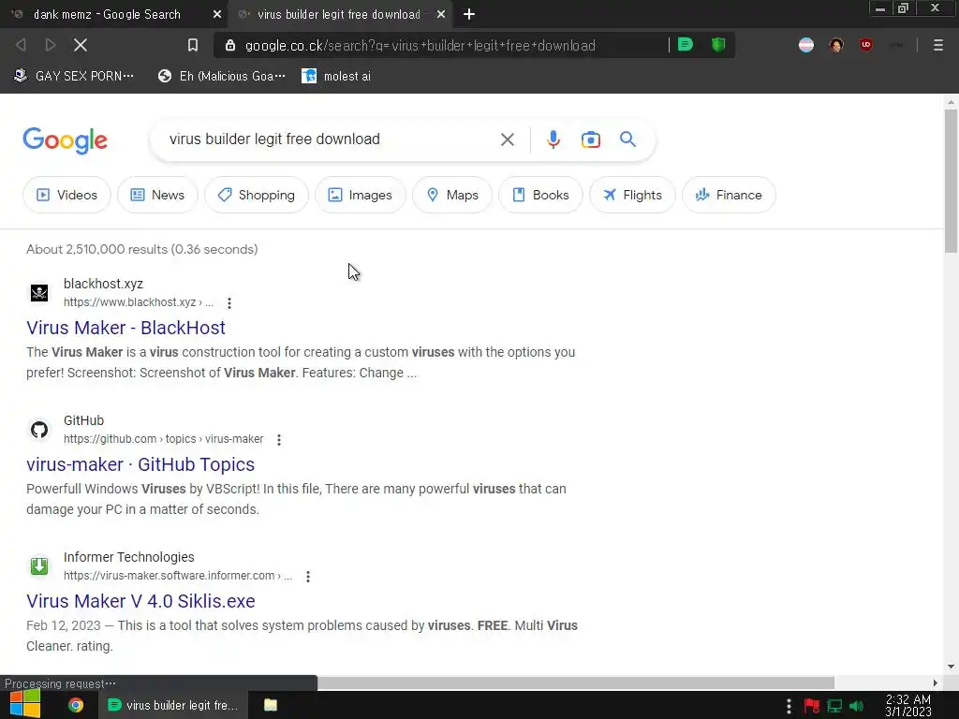Viewport: 959px width, 719px height.
Task: Click the lock icon in the address bar
Action: tap(230, 45)
